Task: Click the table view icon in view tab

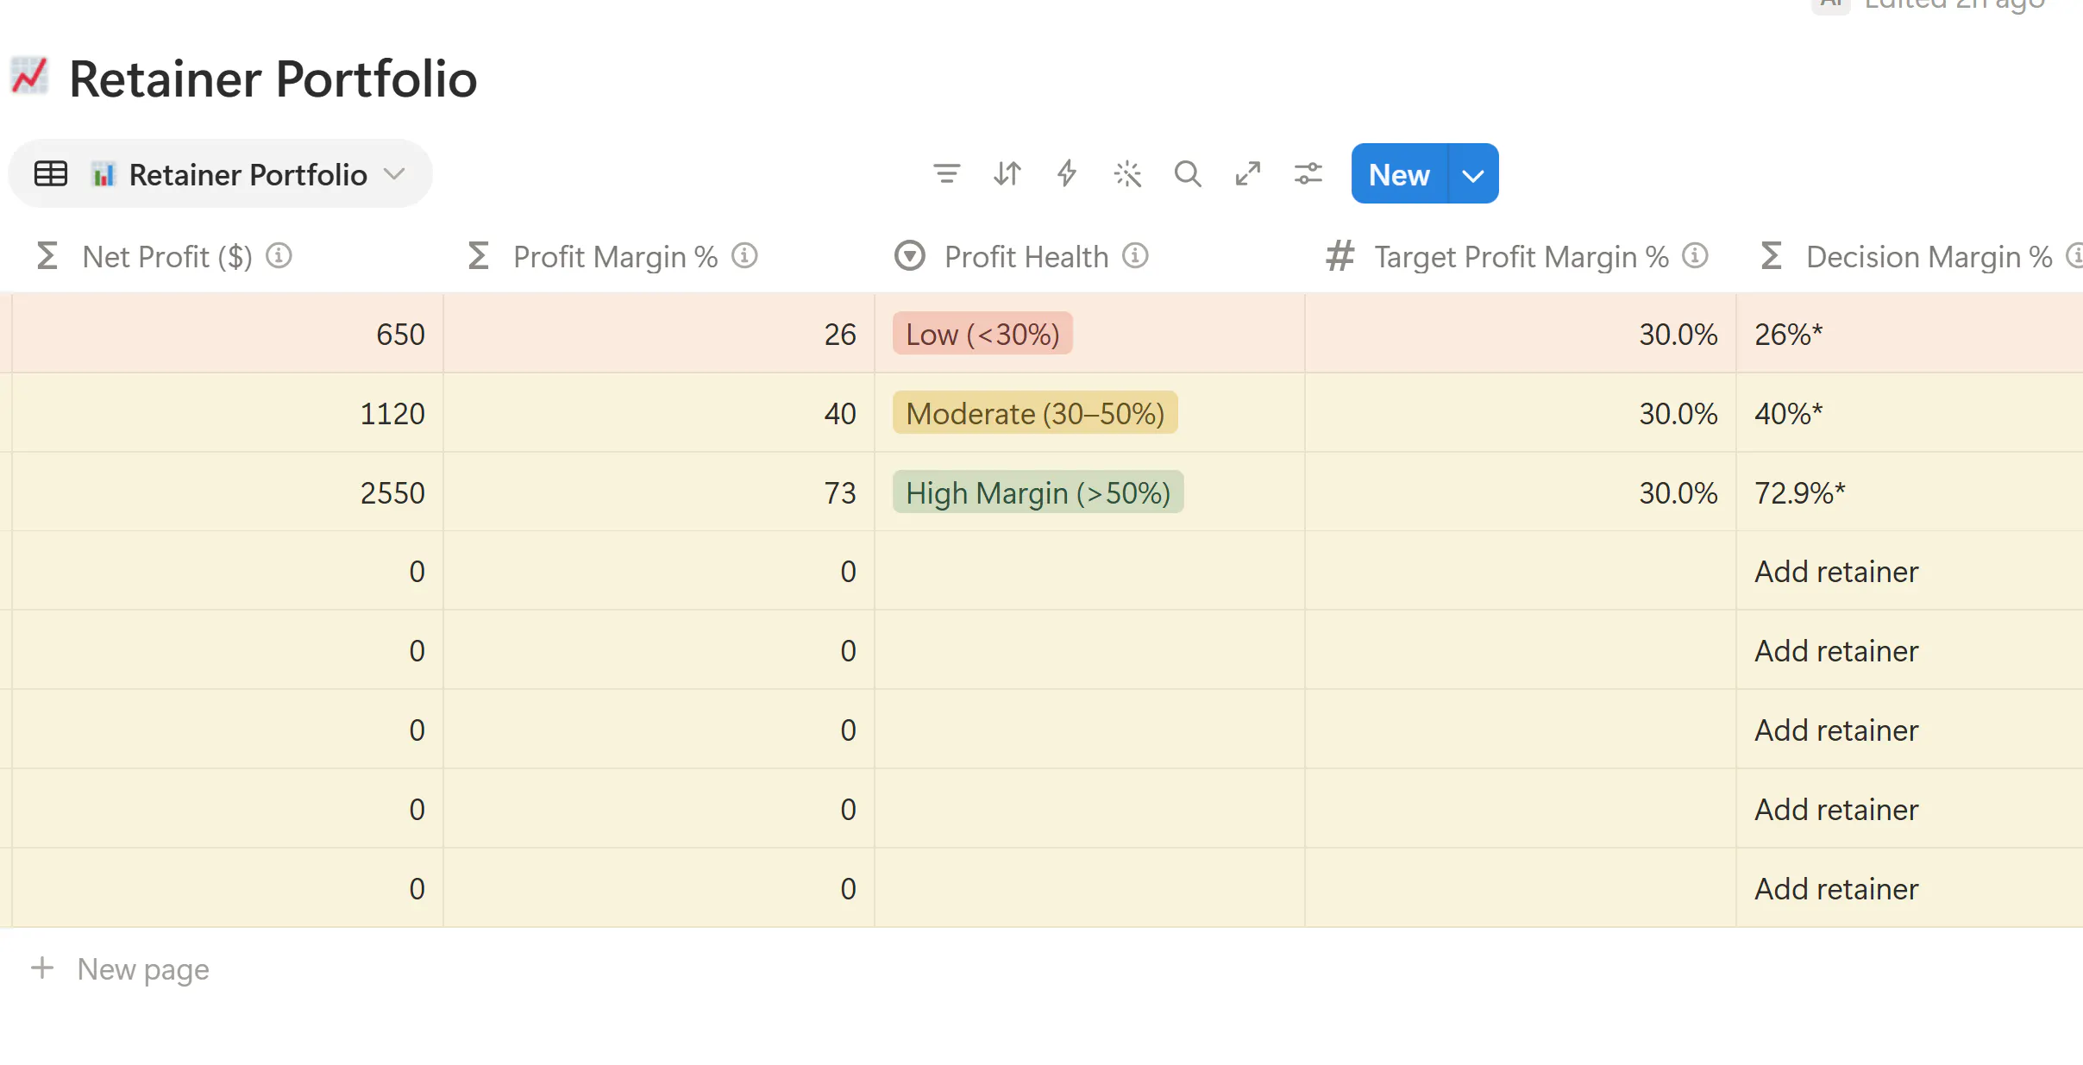Action: click(51, 174)
